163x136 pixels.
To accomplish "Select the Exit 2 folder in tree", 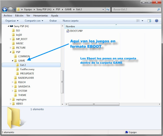I will pos(31,65).
